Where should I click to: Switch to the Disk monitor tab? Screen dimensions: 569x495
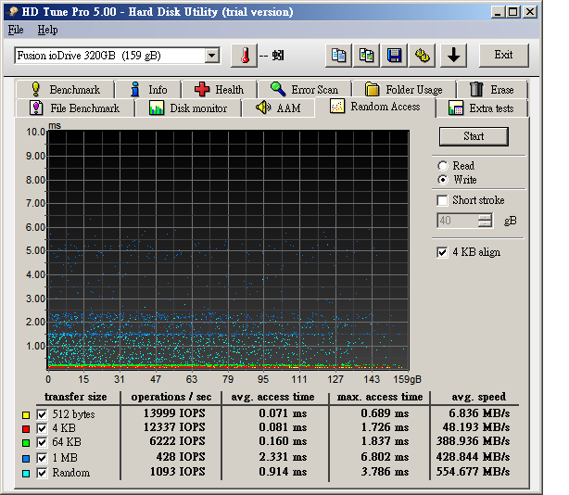pos(188,108)
